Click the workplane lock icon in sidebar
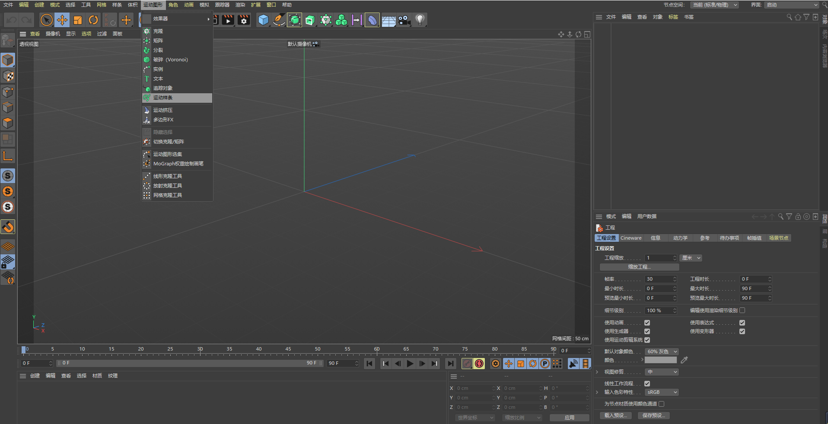This screenshot has height=424, width=828. click(8, 262)
